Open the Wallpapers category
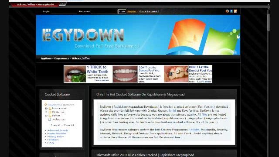Image resolution: width=279 pixels, height=157 pixels. (x=59, y=119)
